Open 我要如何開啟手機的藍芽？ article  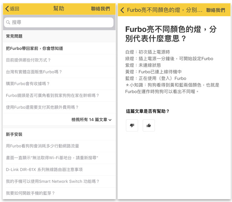tap(59, 193)
